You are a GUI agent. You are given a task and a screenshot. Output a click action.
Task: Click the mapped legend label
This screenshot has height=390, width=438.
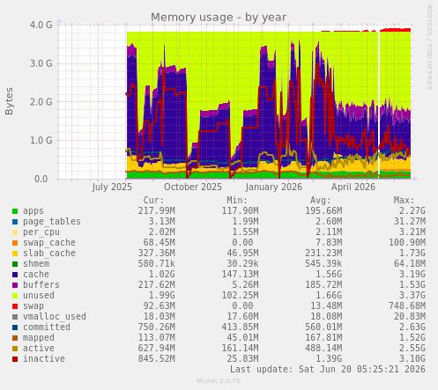[x=39, y=338]
